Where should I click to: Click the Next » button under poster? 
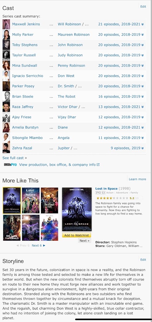click(84, 241)
